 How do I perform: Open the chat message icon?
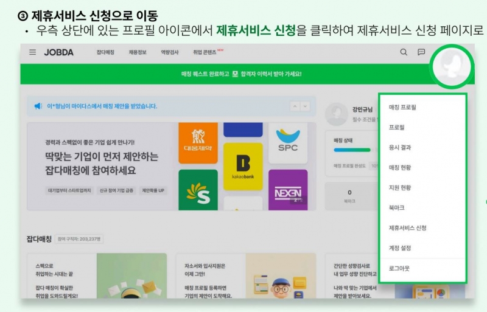click(x=421, y=52)
